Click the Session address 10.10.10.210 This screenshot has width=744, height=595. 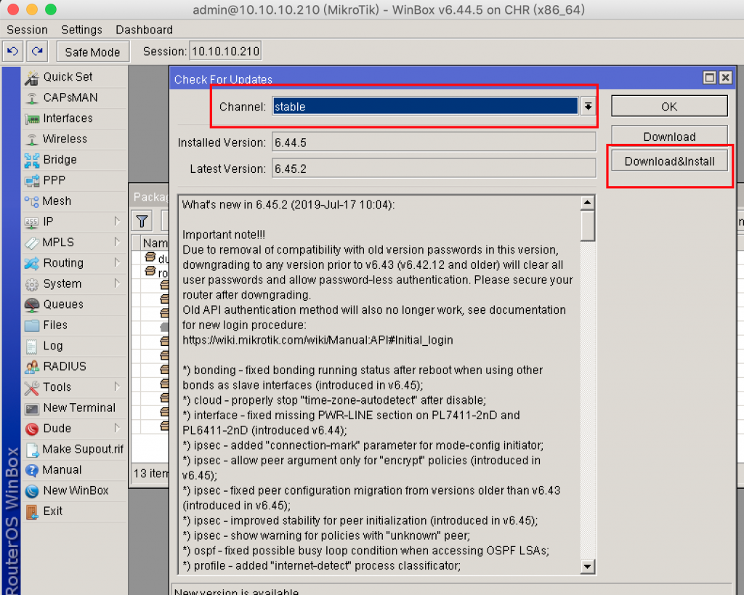point(225,52)
